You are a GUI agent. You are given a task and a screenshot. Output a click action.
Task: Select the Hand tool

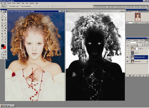[2, 42]
